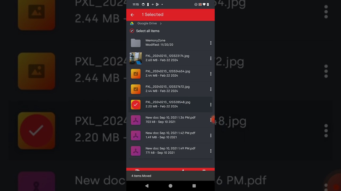
Task: Tap the back arrow to exit selection
Action: tap(132, 15)
